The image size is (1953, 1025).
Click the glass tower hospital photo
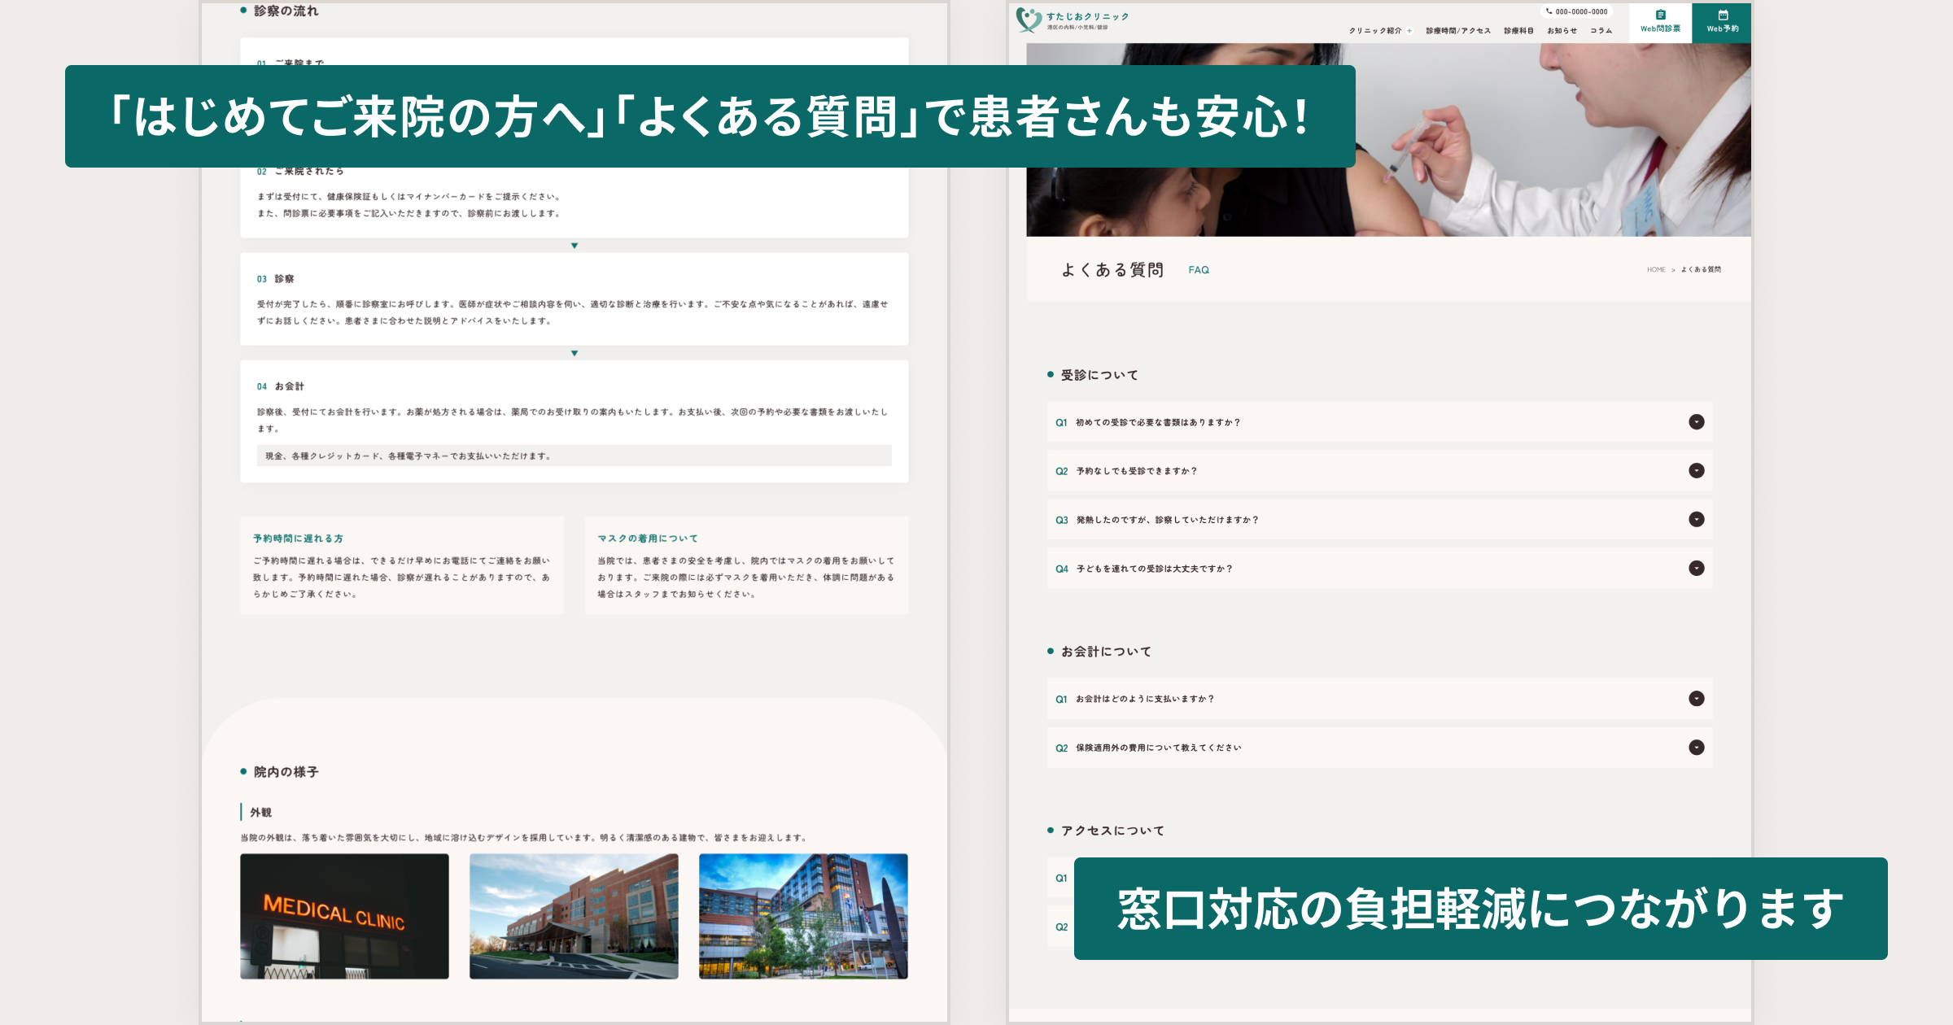tap(803, 916)
